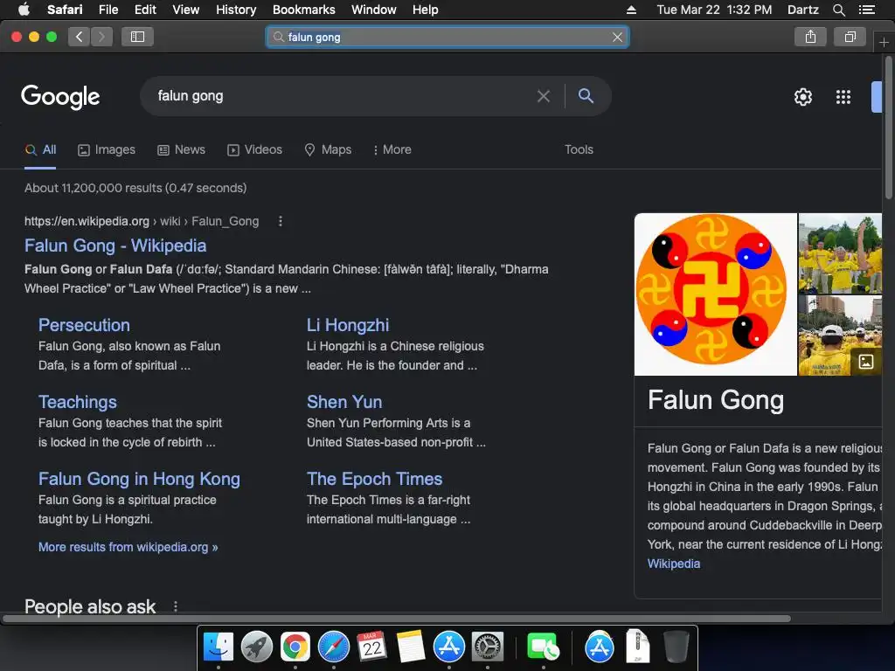
Task: Open options menu for Wikipedia result
Action: [281, 221]
